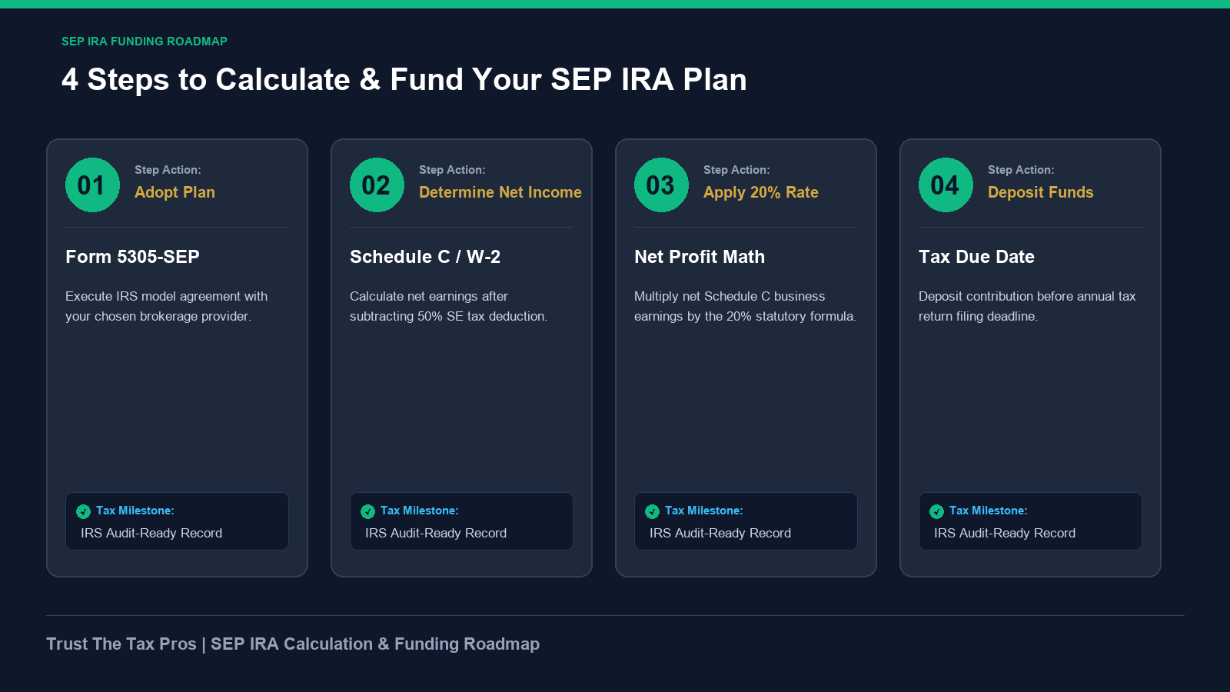Click the checkmark icon in Net Profit Math card
1230x692 pixels.
652,511
